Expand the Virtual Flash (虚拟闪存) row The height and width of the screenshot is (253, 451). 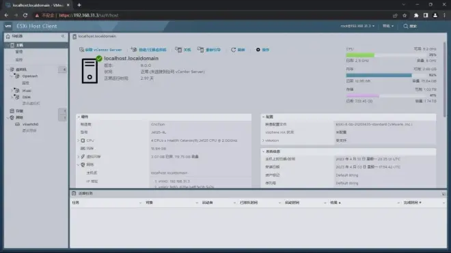(78, 157)
